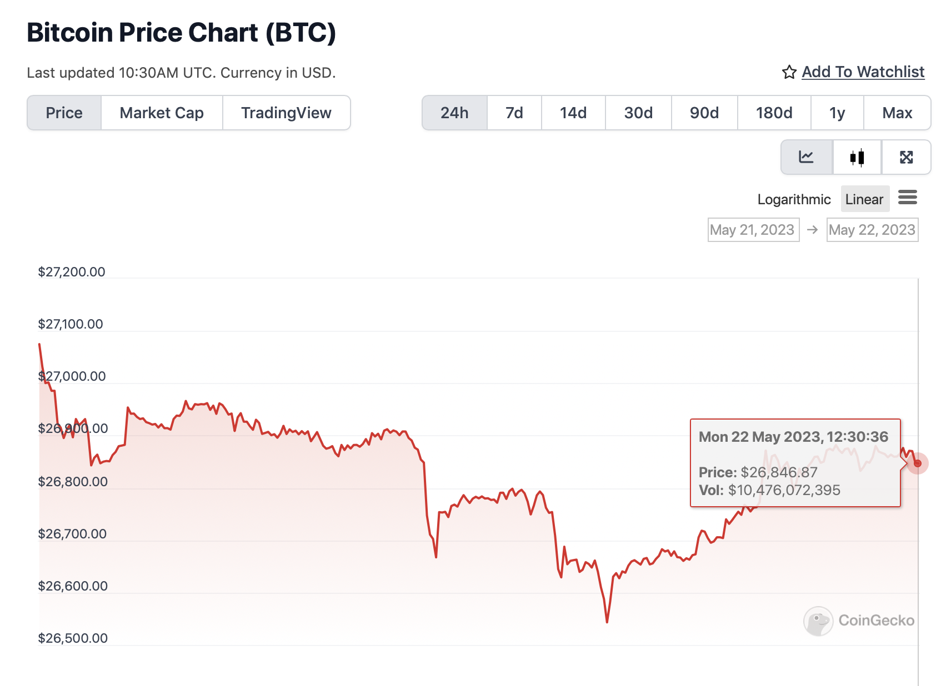The height and width of the screenshot is (686, 951).
Task: Open the chart hamburger menu
Action: [907, 198]
